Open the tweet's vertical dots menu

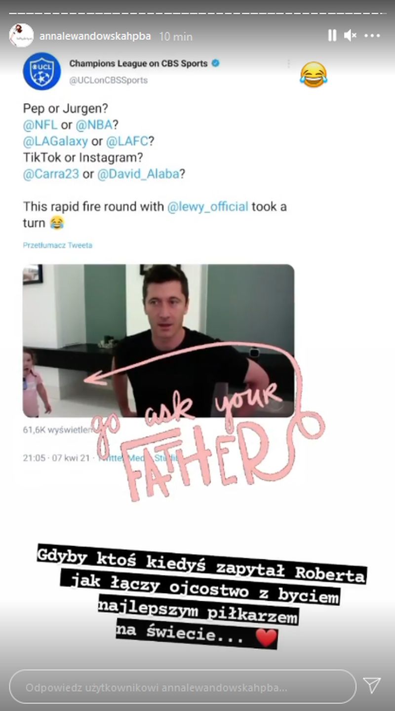pyautogui.click(x=288, y=64)
